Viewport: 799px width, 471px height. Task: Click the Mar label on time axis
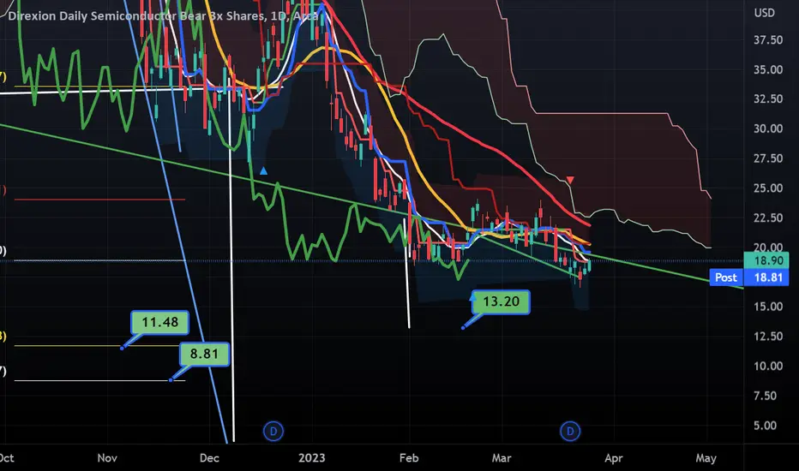[x=502, y=458]
